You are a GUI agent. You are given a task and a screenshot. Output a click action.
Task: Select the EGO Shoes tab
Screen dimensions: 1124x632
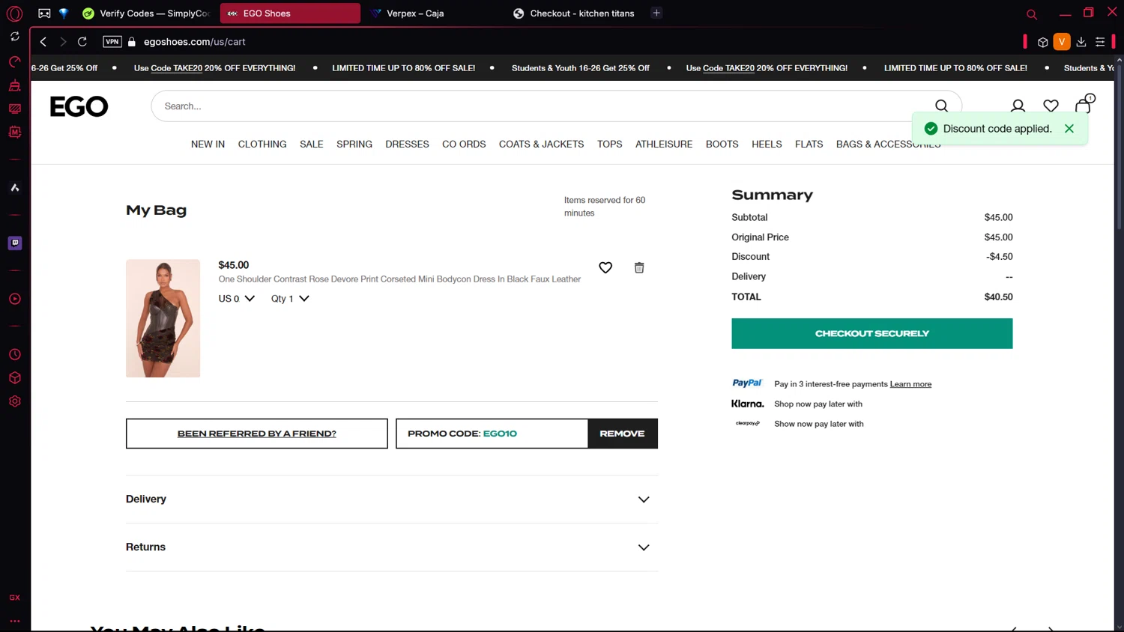pos(290,13)
